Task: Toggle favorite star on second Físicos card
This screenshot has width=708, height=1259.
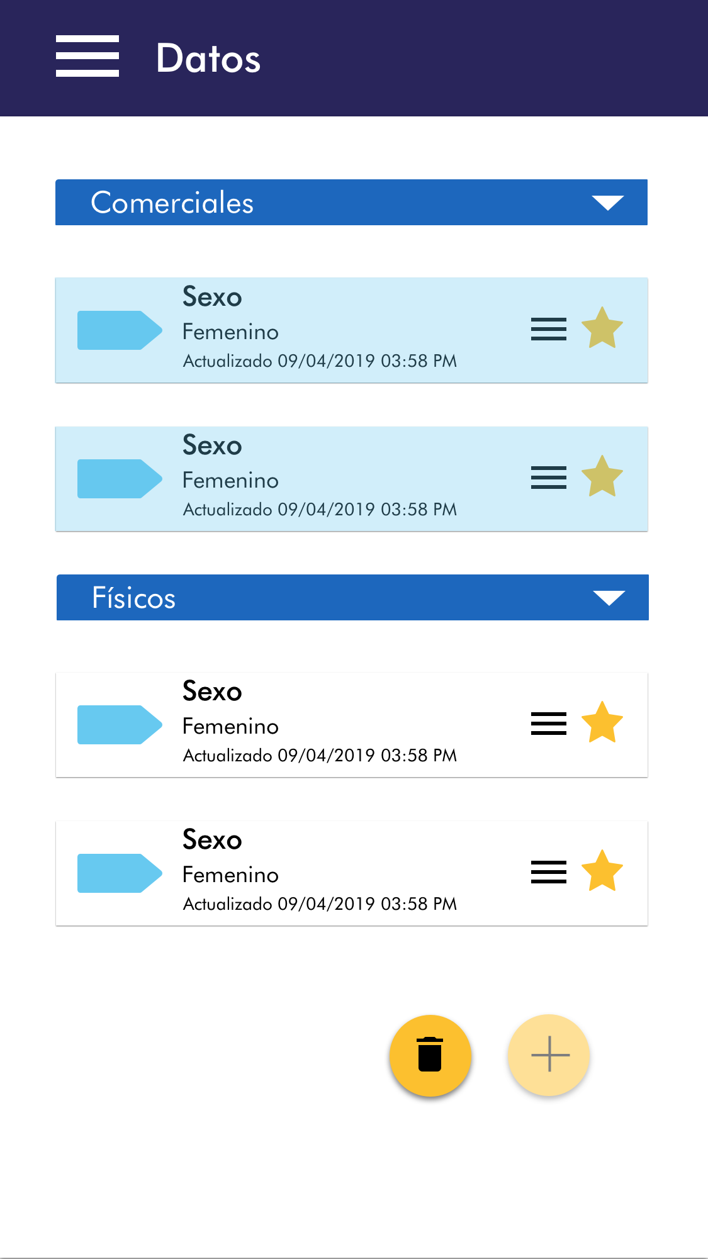Action: [602, 871]
